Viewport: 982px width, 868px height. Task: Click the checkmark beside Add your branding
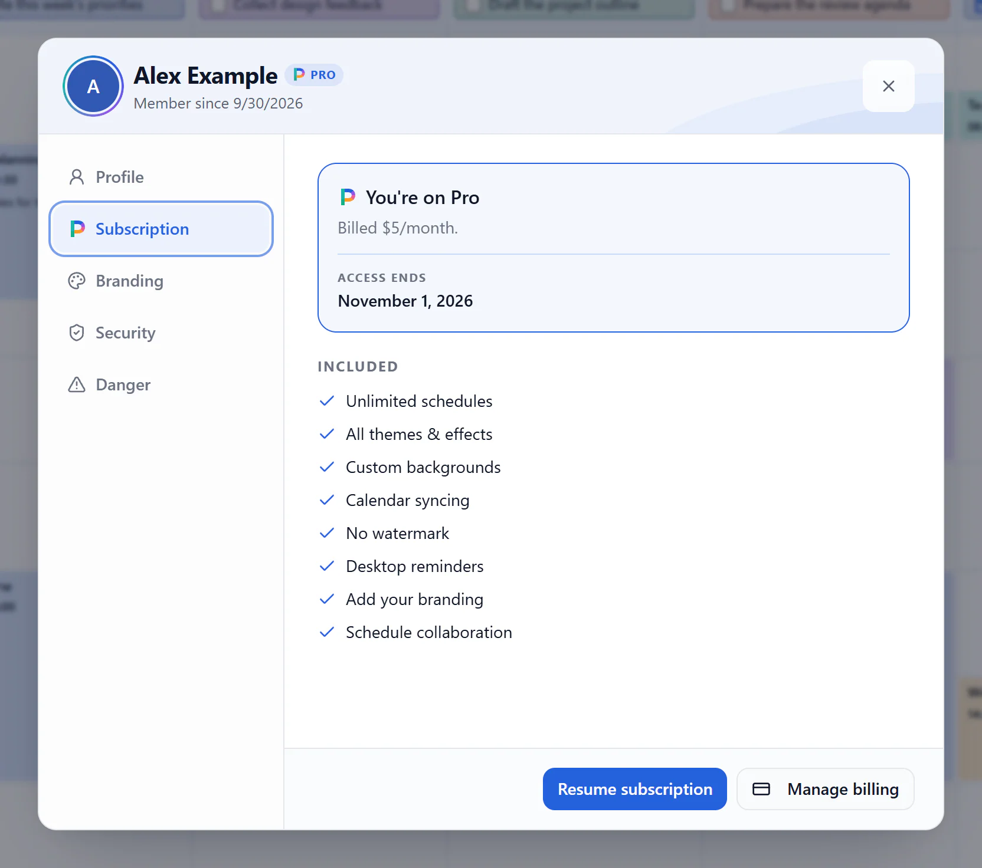[327, 599]
